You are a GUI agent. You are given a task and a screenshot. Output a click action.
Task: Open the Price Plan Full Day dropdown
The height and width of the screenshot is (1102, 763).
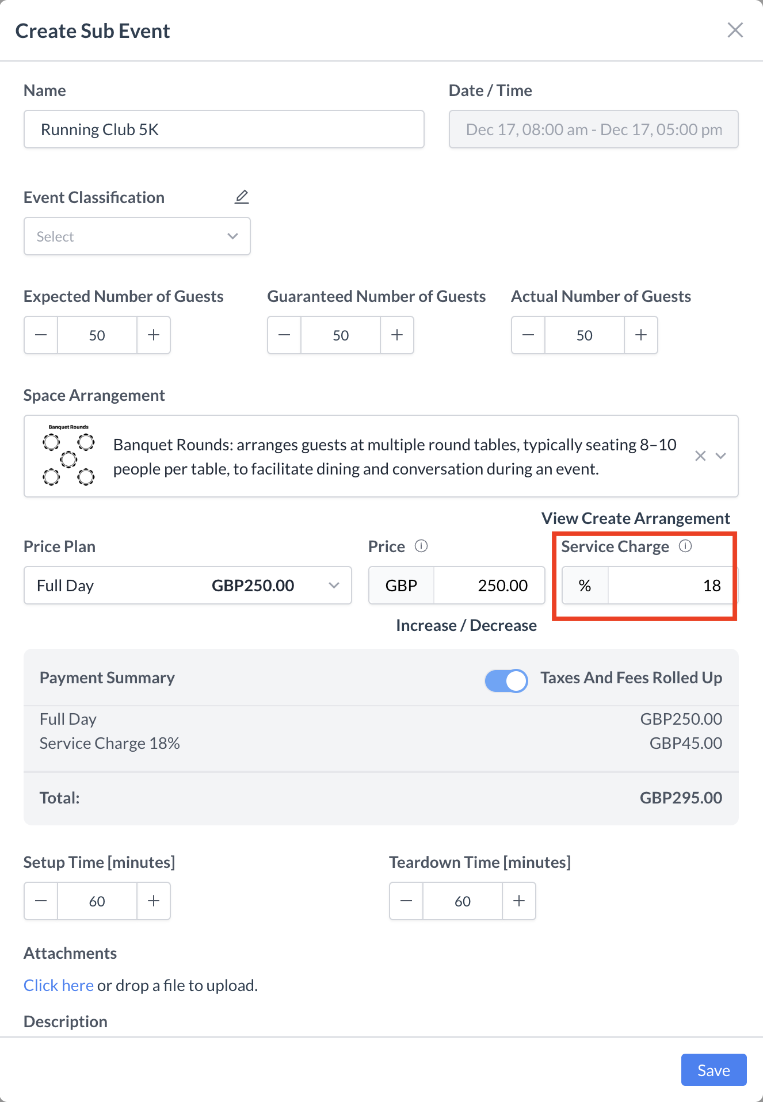click(188, 586)
